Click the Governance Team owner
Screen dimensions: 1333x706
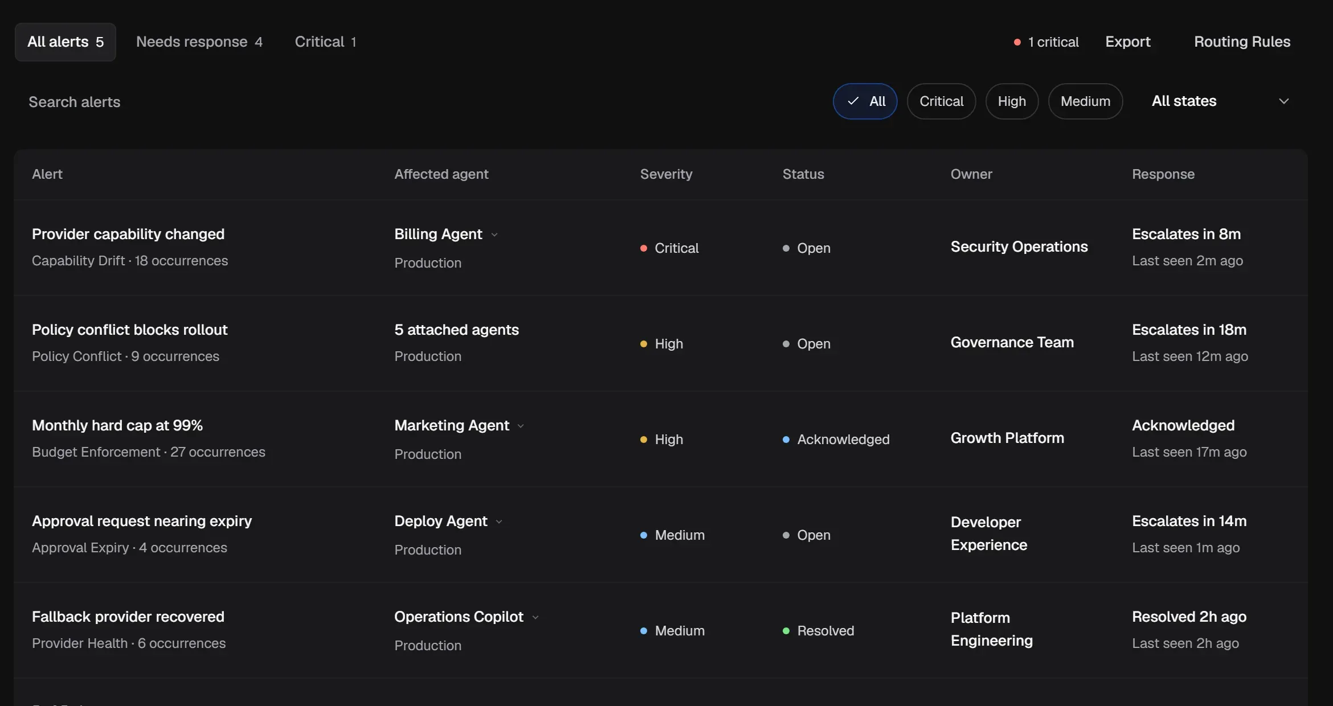(1012, 342)
